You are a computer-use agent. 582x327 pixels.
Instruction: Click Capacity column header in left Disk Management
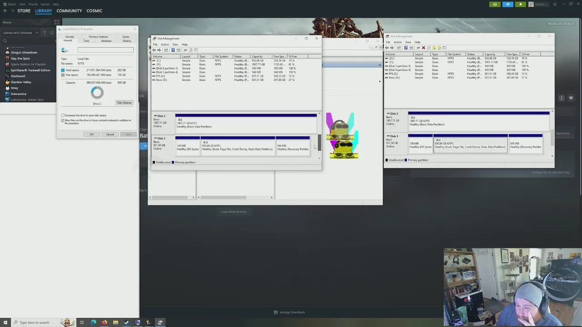(x=261, y=56)
